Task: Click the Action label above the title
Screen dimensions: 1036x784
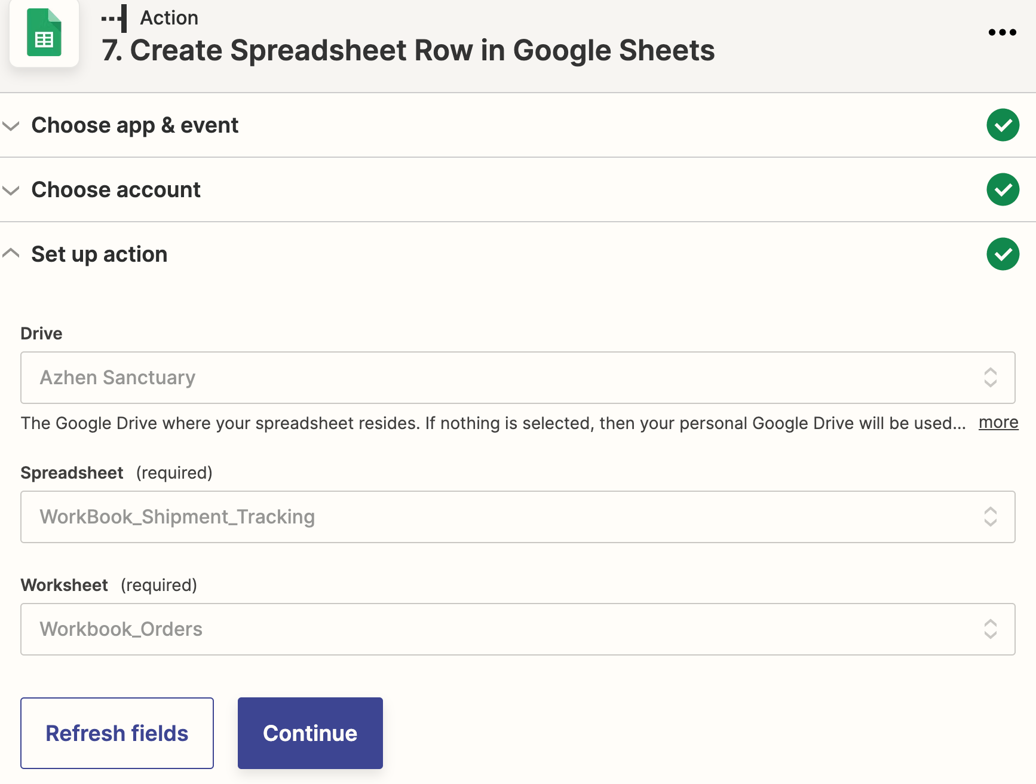Action: (x=169, y=18)
